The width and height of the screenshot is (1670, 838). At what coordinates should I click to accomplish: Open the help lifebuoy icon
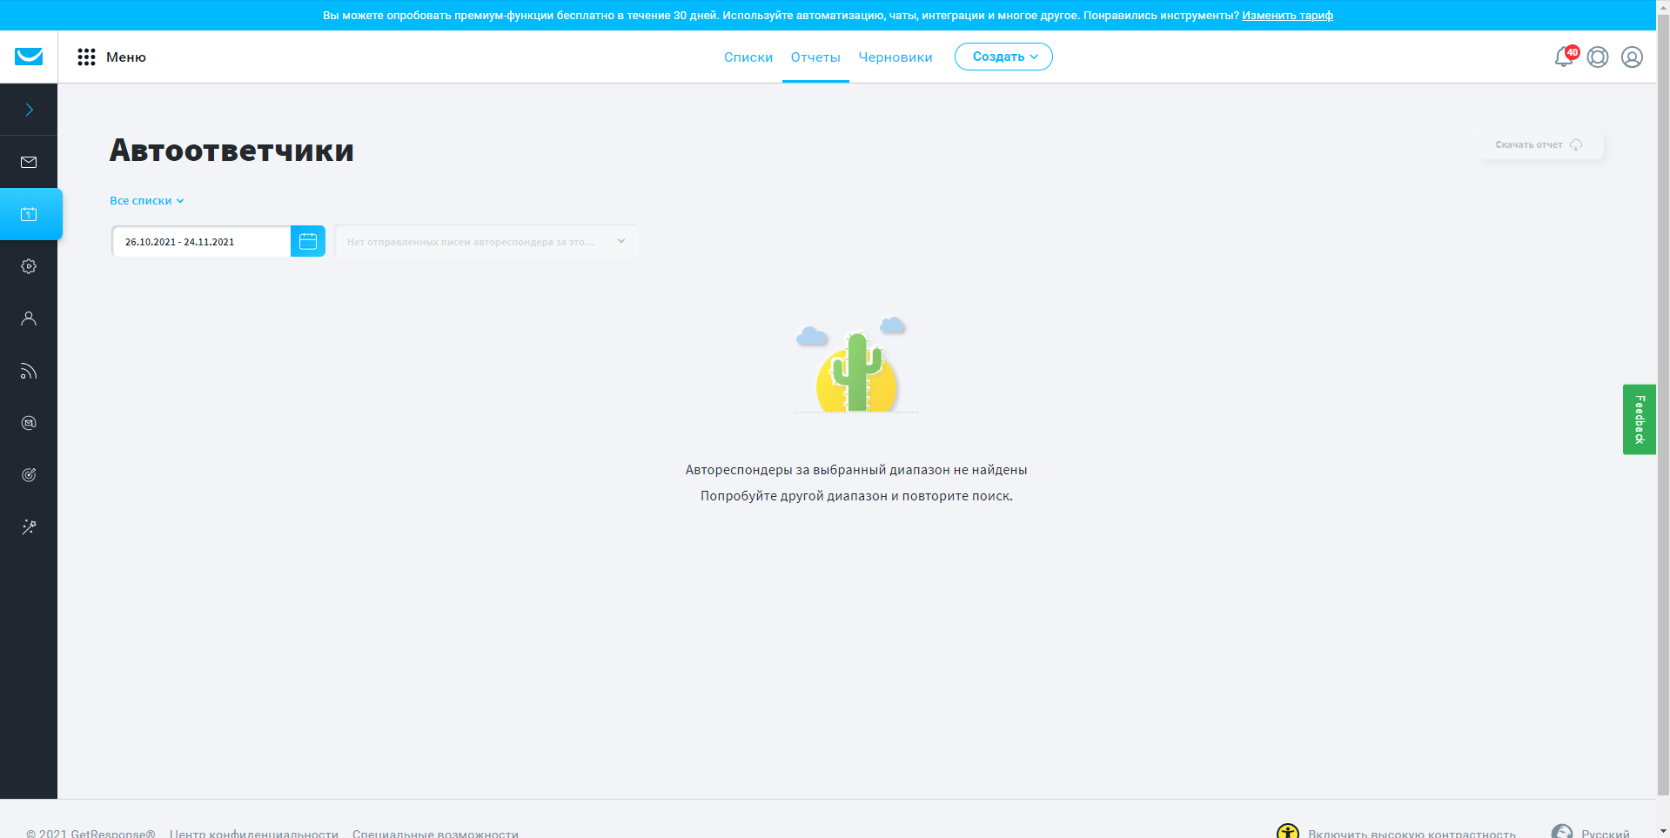pyautogui.click(x=1598, y=57)
